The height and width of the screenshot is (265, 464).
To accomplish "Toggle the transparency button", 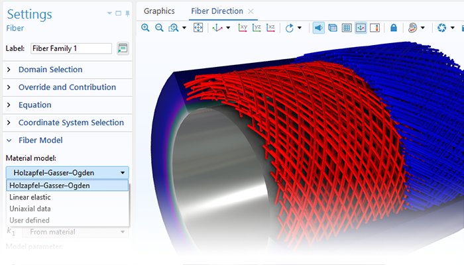I will 333,28.
